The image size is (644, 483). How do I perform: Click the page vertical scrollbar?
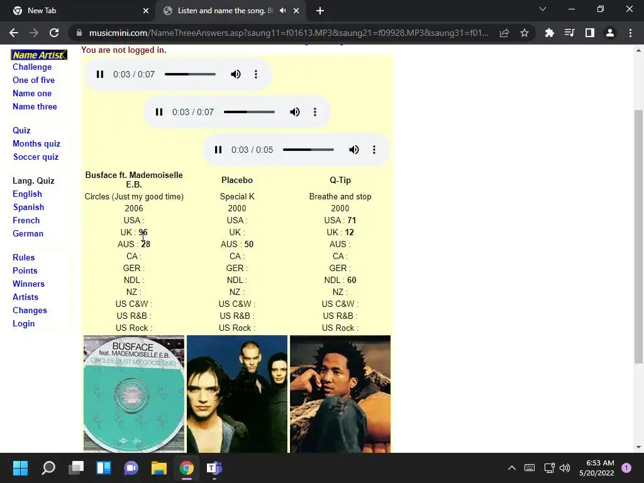click(x=638, y=236)
